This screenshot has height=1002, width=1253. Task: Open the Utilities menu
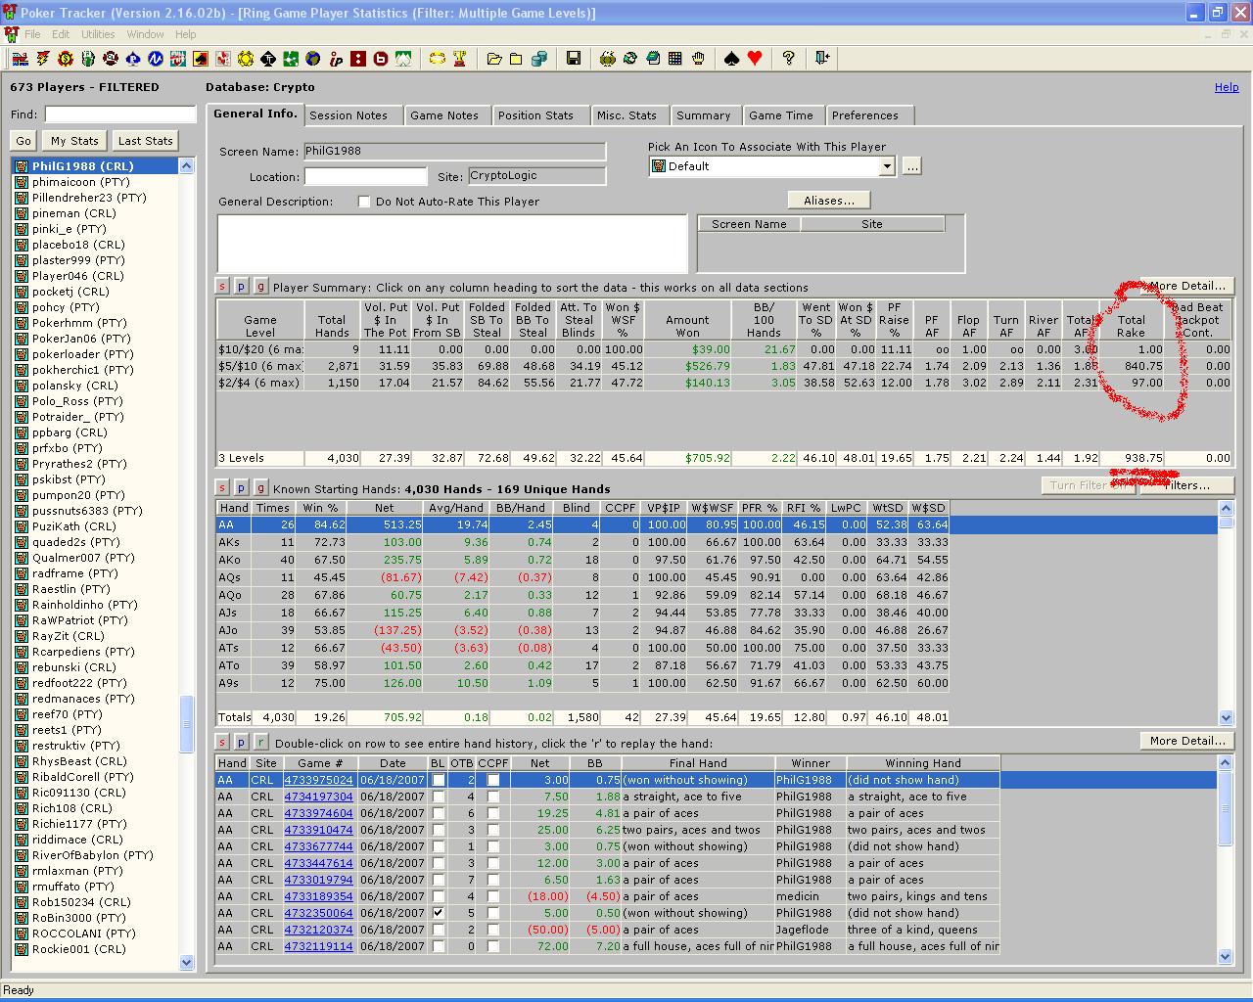pos(98,34)
